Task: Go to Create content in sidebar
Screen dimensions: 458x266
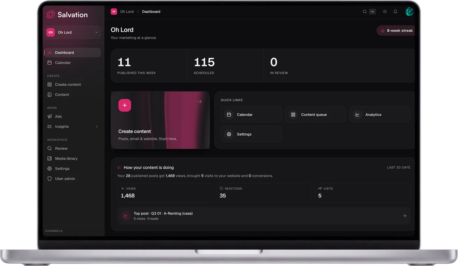Action: [x=73, y=85]
